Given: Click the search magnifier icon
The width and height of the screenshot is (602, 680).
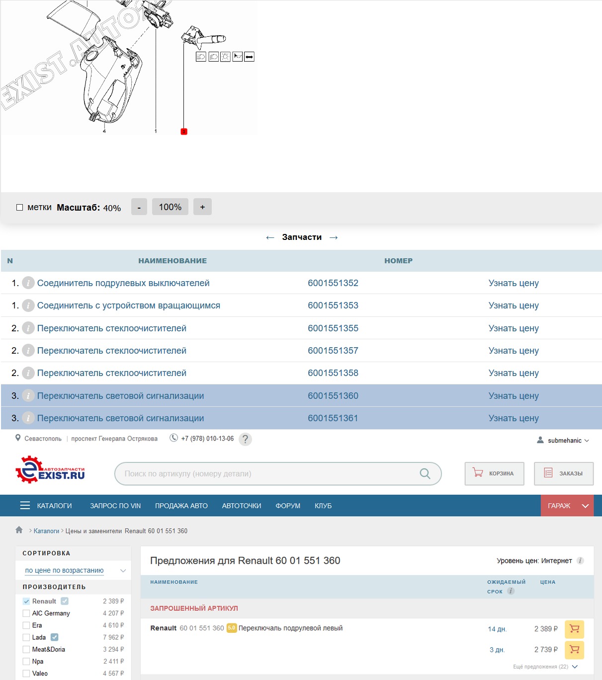Looking at the screenshot, I should point(425,474).
